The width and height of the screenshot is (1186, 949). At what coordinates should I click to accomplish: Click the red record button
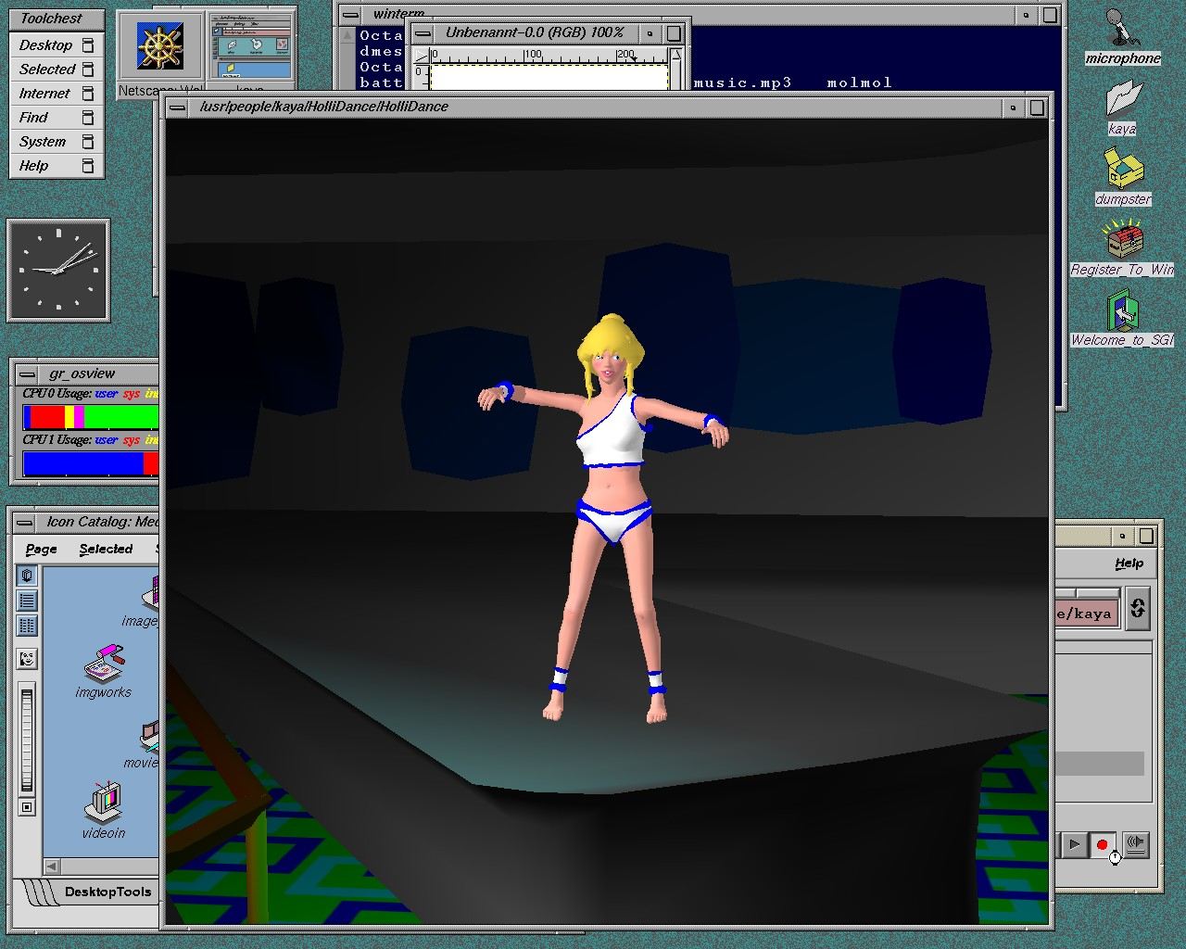tap(1102, 844)
